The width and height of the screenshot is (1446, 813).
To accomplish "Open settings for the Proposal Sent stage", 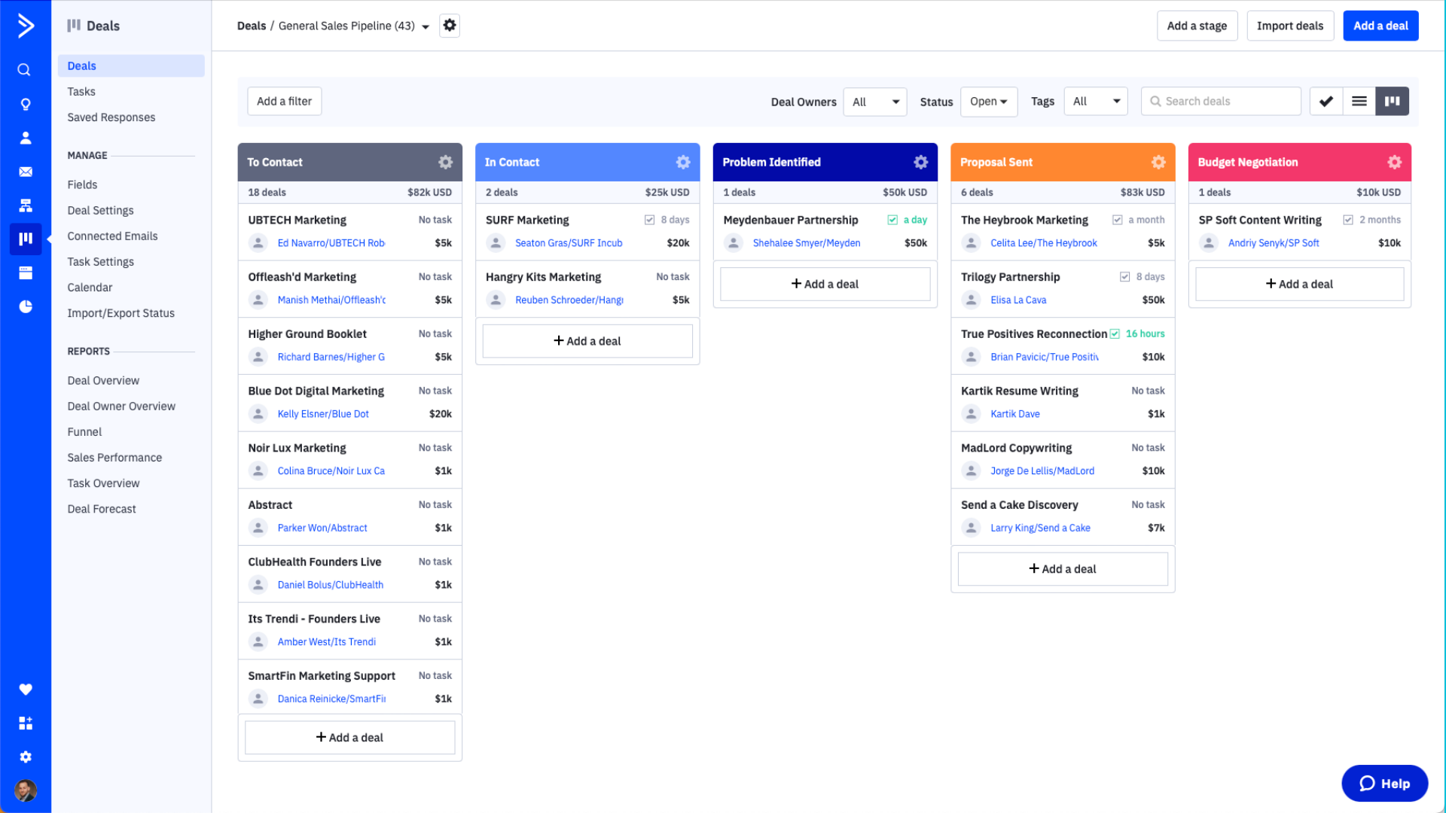I will [1158, 162].
